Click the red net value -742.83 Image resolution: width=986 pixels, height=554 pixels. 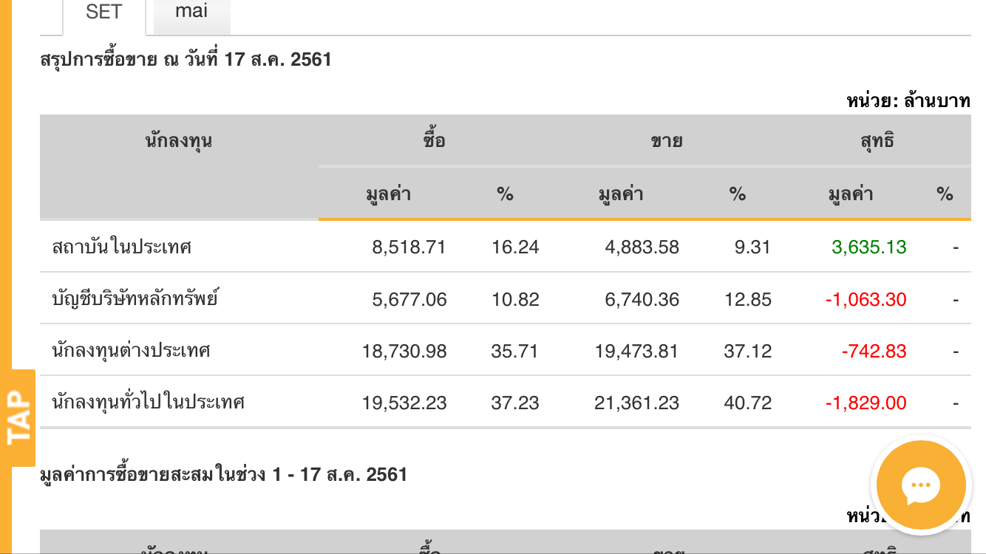[x=874, y=351]
